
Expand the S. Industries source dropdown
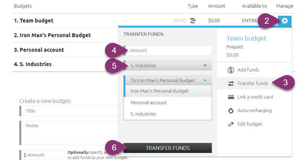[168, 65]
